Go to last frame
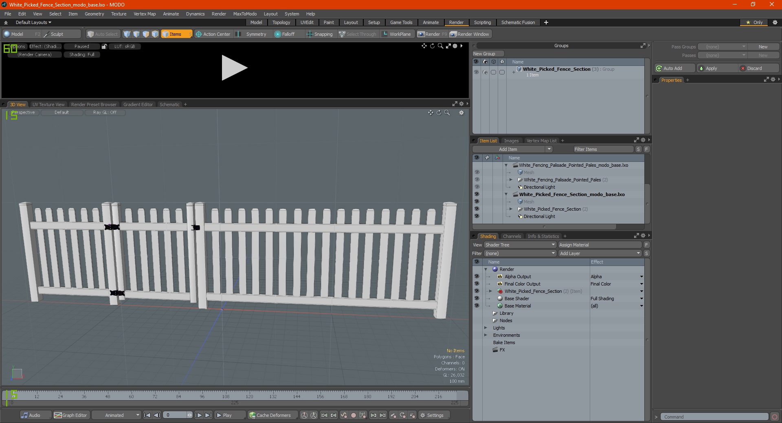This screenshot has width=782, height=423. 208,415
